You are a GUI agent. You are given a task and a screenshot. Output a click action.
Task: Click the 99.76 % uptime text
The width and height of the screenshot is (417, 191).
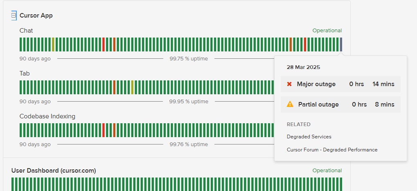coord(189,144)
